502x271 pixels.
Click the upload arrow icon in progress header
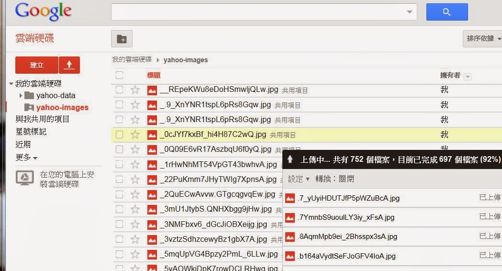[x=290, y=159]
